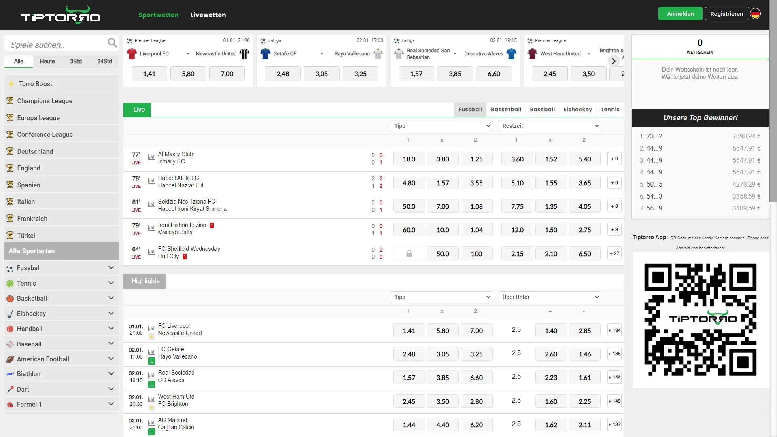The width and height of the screenshot is (777, 437).
Task: Click the Tennis sidebar sport icon
Action: pyautogui.click(x=10, y=283)
